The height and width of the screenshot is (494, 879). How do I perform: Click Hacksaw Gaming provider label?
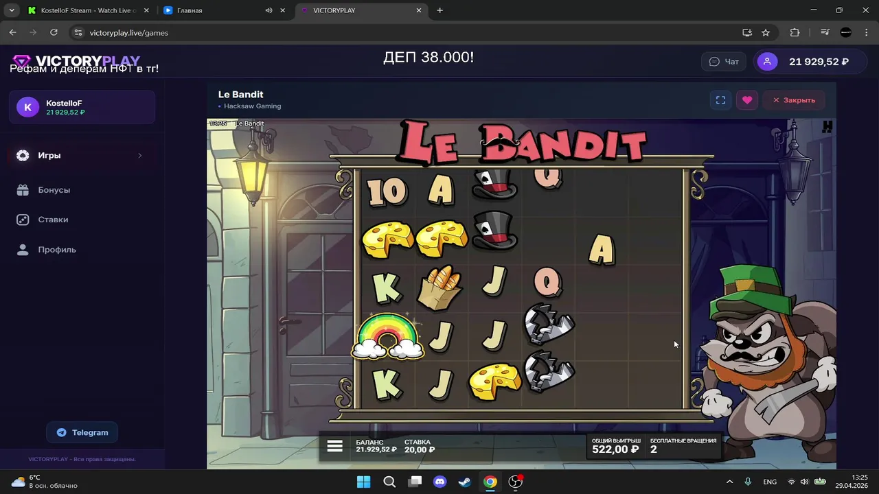[x=252, y=106]
